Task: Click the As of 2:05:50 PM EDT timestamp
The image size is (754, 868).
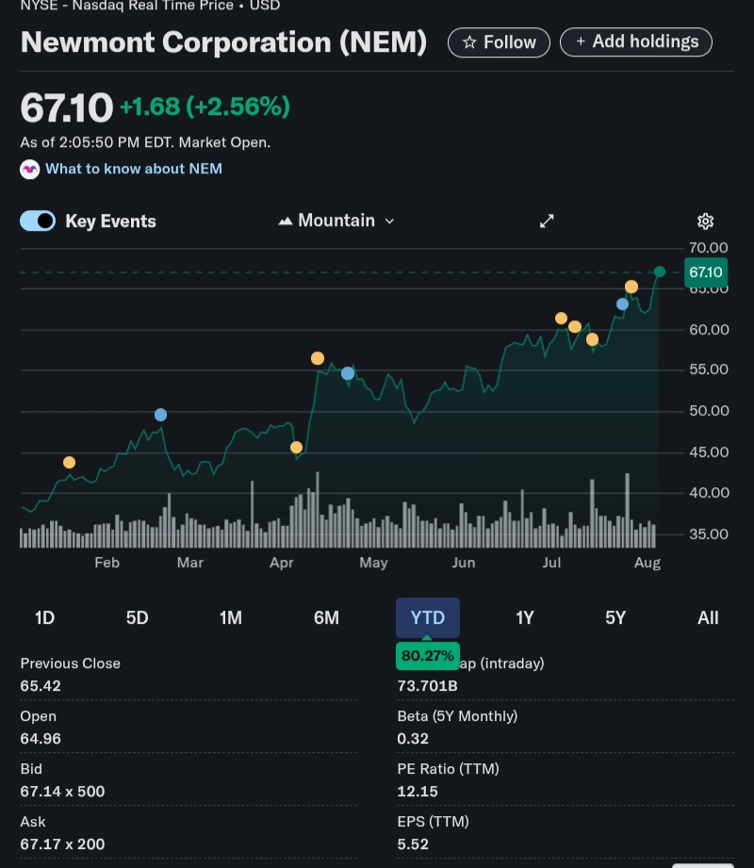Action: (145, 142)
